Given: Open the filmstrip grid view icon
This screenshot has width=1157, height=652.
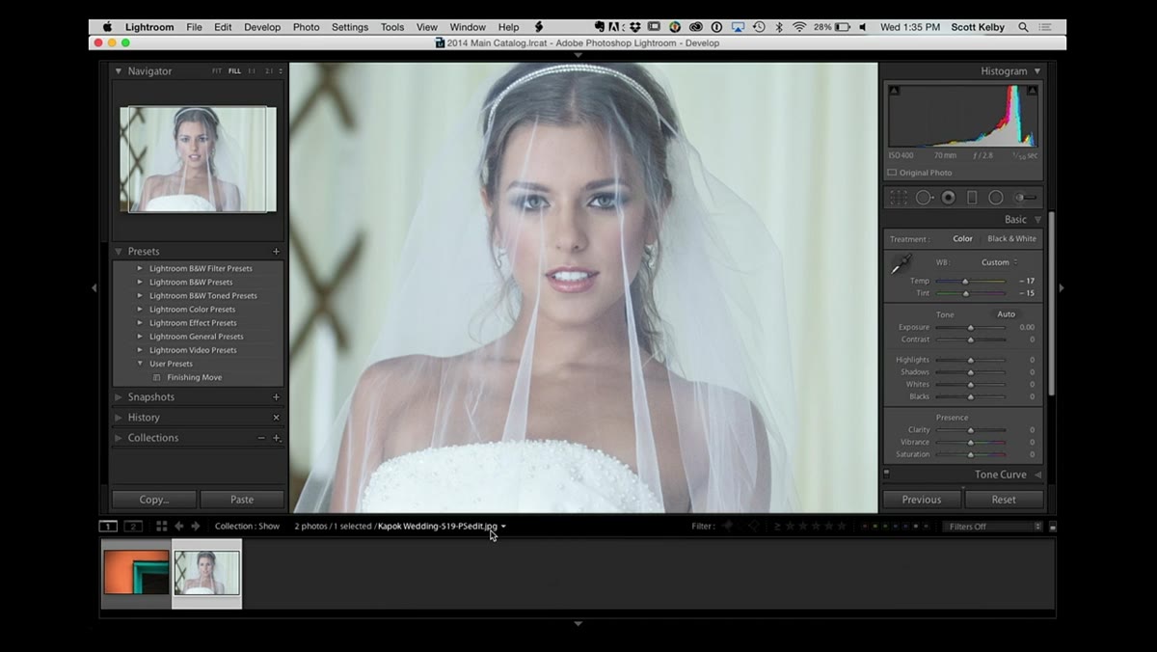Looking at the screenshot, I should pyautogui.click(x=162, y=527).
